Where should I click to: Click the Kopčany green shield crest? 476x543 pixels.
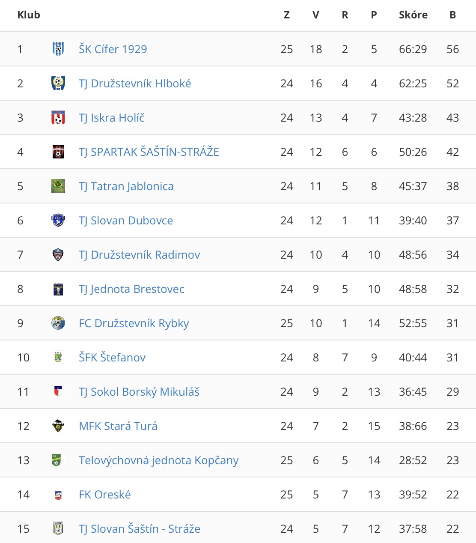click(x=56, y=460)
